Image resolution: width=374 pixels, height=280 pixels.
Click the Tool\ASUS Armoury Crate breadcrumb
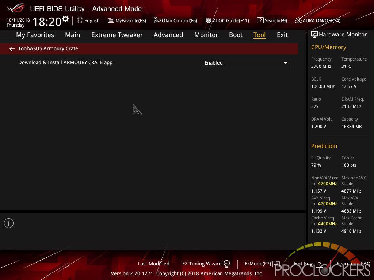point(48,48)
